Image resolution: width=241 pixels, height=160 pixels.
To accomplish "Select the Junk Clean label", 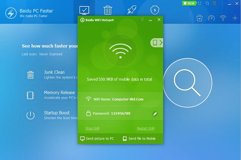I will click(x=54, y=72).
